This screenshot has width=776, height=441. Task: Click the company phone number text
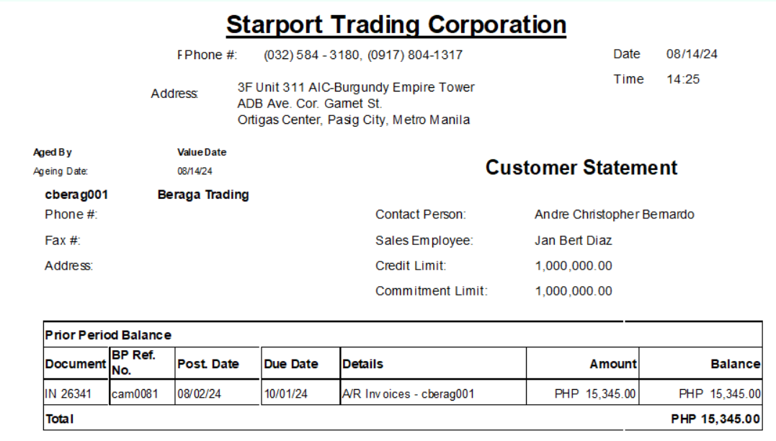pyautogui.click(x=362, y=55)
